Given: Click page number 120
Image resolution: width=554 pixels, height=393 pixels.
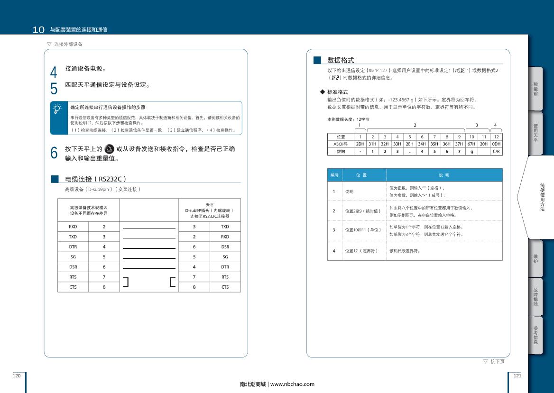Looking at the screenshot, I should [x=17, y=375].
